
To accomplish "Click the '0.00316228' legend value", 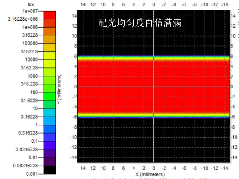I will pos(25,166).
